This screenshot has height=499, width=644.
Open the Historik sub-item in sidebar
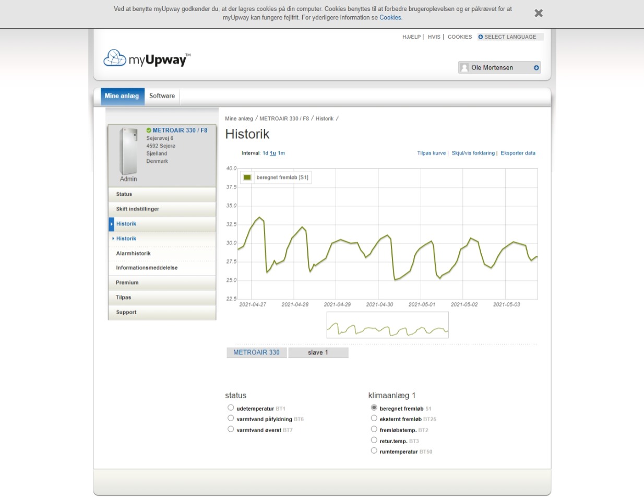(126, 239)
